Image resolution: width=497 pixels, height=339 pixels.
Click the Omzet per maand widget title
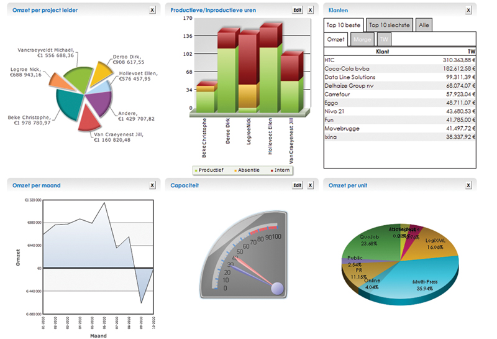pyautogui.click(x=37, y=185)
